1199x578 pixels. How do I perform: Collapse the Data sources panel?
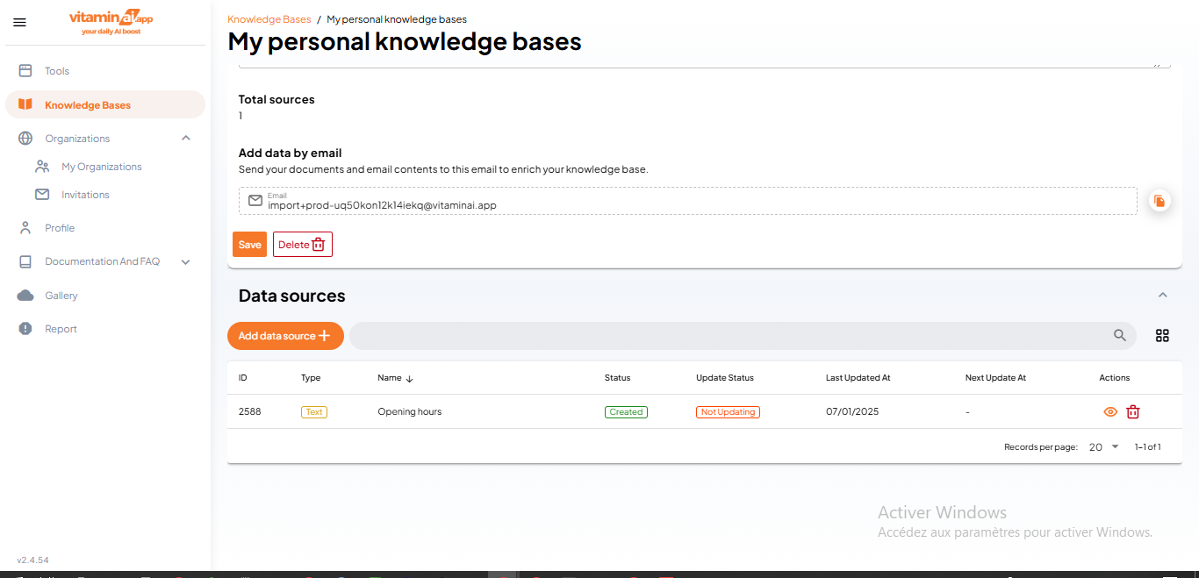point(1163,295)
